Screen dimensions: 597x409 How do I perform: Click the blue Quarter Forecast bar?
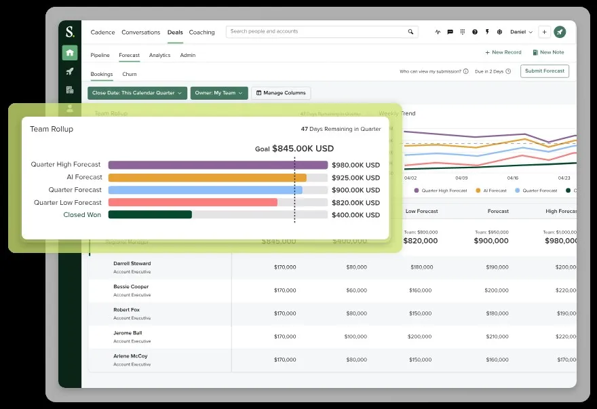[206, 190]
